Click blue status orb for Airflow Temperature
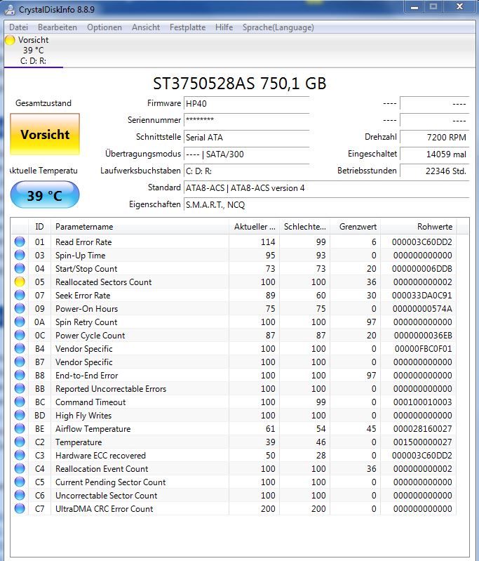This screenshot has width=479, height=561. click(x=20, y=428)
